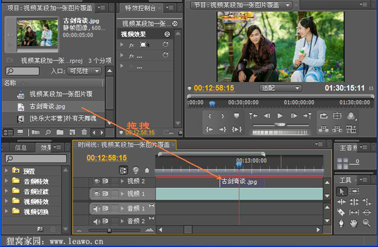
Task: Click the effects panel search field
Action: 36,159
